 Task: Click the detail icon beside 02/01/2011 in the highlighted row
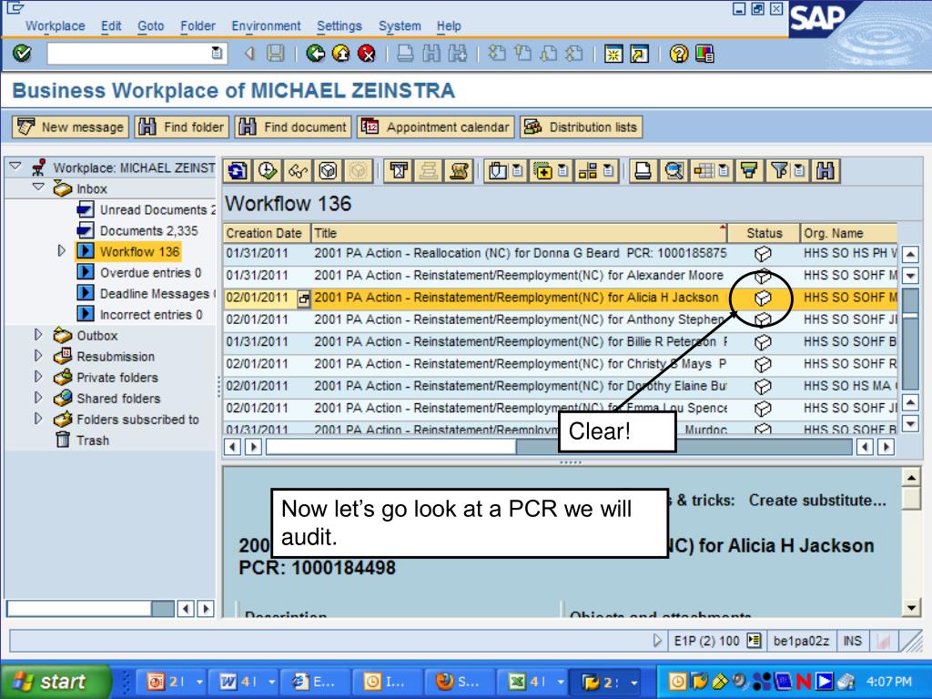coord(304,299)
